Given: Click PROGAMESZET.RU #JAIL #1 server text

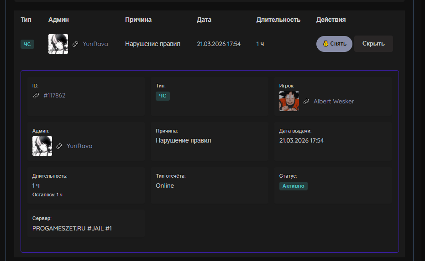Looking at the screenshot, I should (x=72, y=228).
